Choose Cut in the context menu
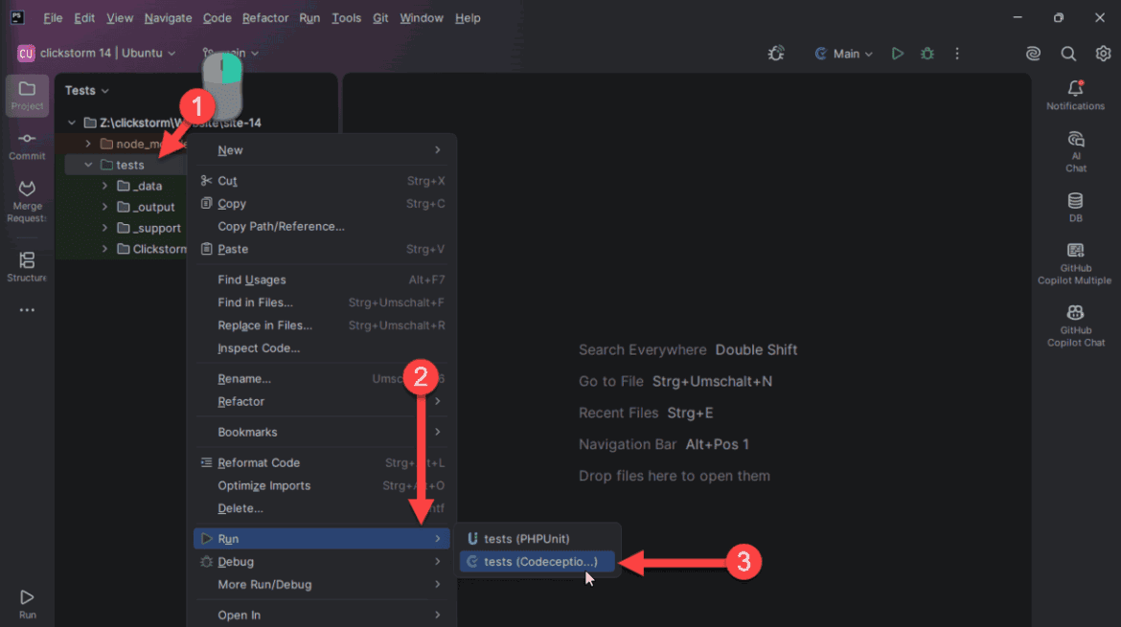The width and height of the screenshot is (1121, 627). point(322,181)
